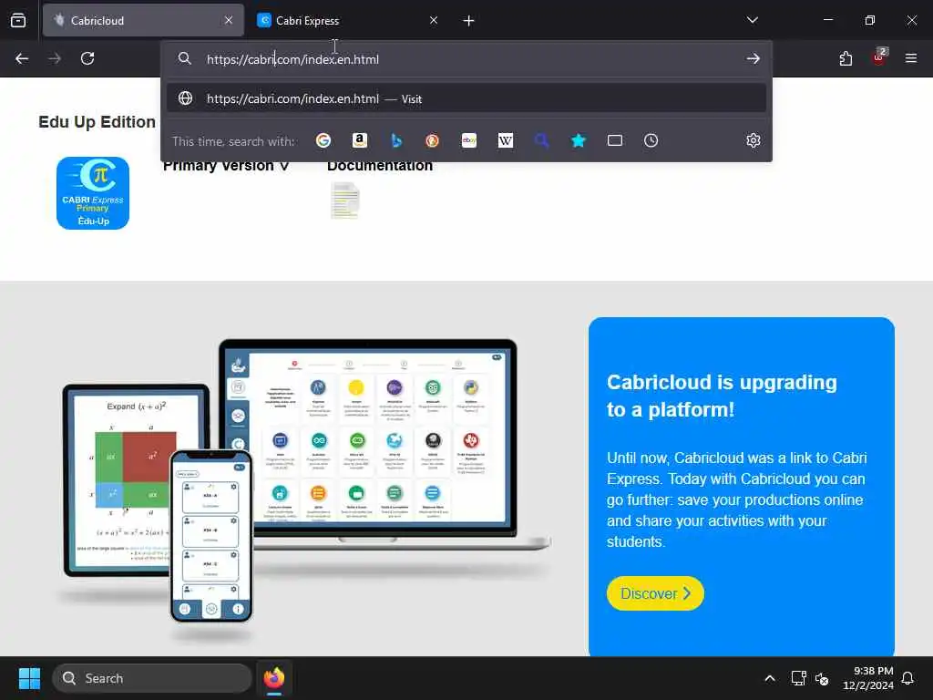Click the Cabri Express Primary Edu-Up icon
The height and width of the screenshot is (700, 933).
coord(93,193)
